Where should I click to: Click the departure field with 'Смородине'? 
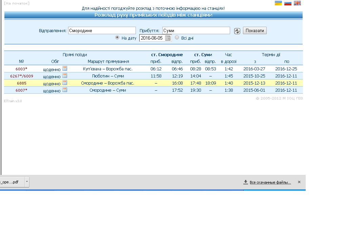pyautogui.click(x=102, y=30)
